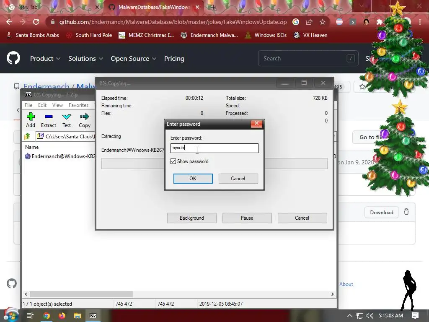Click the 7-Zip horizontal scrollbar thumb

pyautogui.click(x=81, y=294)
